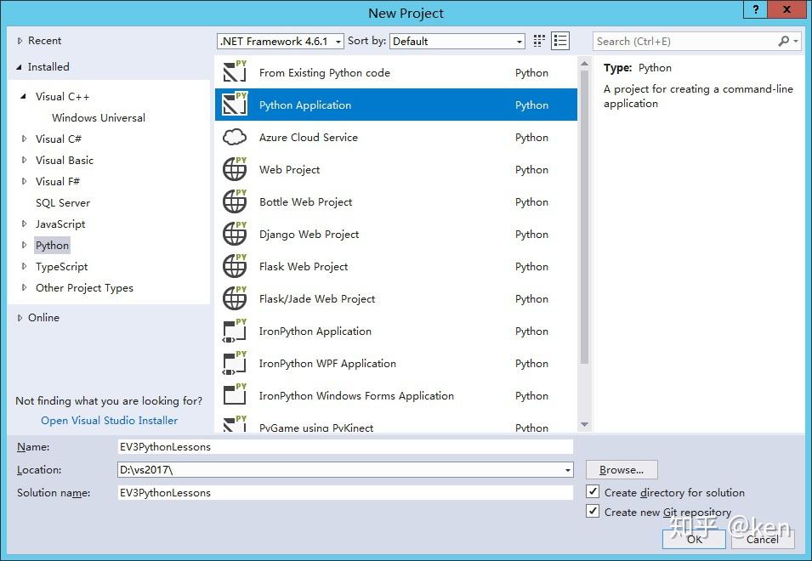Image resolution: width=812 pixels, height=561 pixels.
Task: Click the Flask Web Project globe icon
Action: (235, 266)
